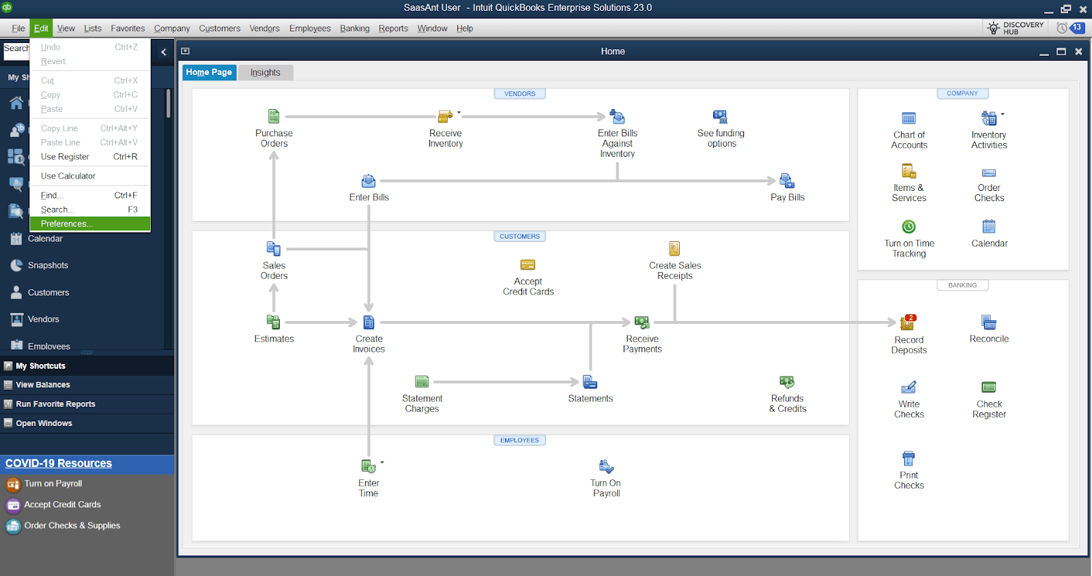Open Chart of Accounts icon
The image size is (1092, 576).
908,118
